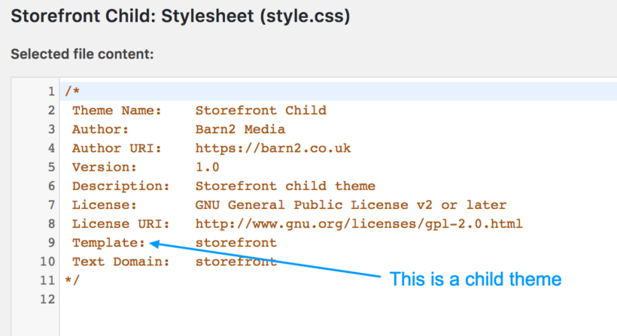Click the 'Barn2 Media' author value
Screen dimensions: 617x336
240,129
